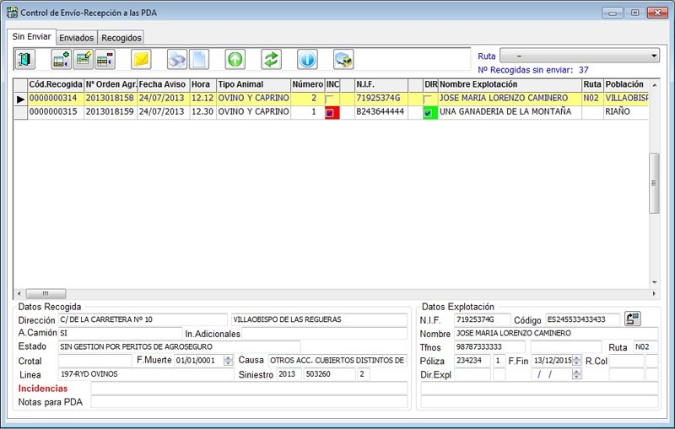Click the edit record icon with pencil

point(84,60)
